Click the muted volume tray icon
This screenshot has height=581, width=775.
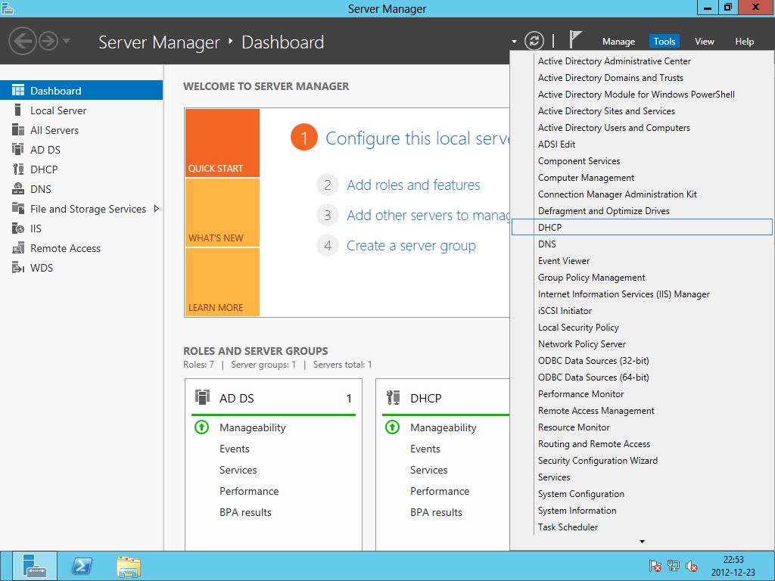pyautogui.click(x=692, y=566)
